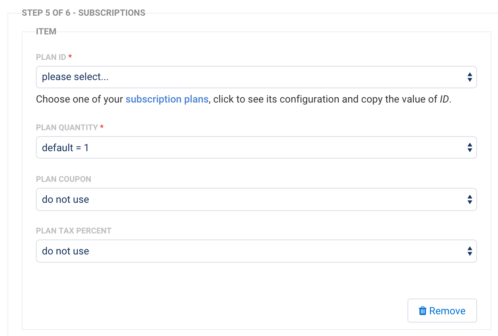Click the ITEM section legend
The height and width of the screenshot is (336, 498).
pyautogui.click(x=46, y=32)
